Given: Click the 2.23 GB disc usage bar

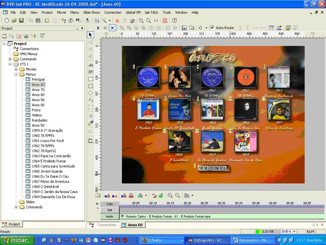Looking at the screenshot, I should [267, 232].
